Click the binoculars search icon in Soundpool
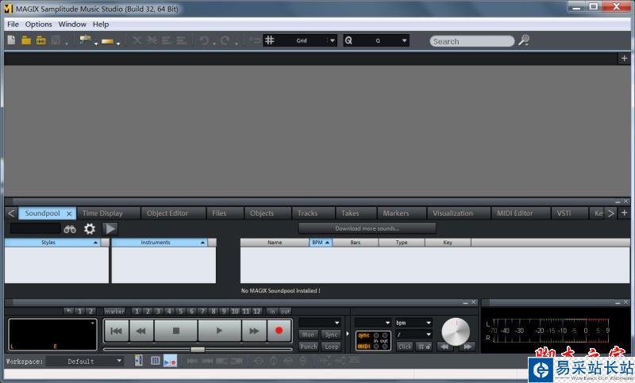This screenshot has height=383, width=635. pos(70,229)
